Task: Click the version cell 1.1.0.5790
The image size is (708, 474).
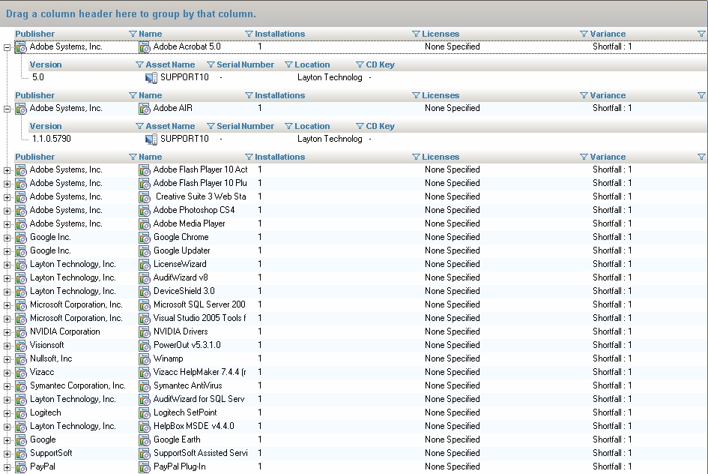Action: coord(52,139)
